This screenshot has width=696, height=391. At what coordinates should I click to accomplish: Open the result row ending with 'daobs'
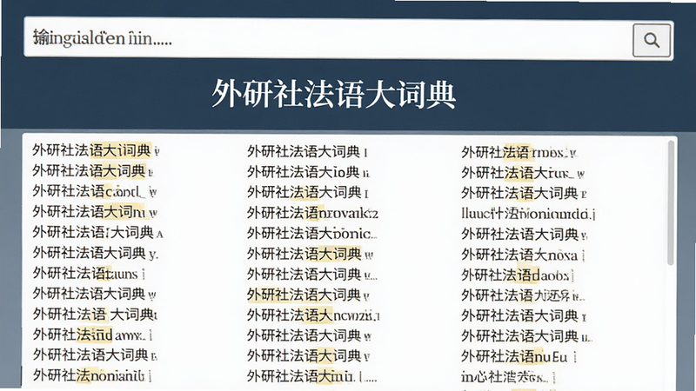tap(518, 275)
